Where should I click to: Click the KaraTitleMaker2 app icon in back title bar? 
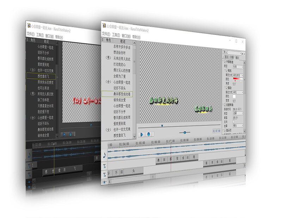(29, 25)
